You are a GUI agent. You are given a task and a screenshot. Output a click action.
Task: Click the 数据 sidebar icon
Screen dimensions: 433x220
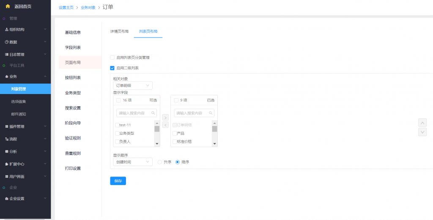(6, 42)
